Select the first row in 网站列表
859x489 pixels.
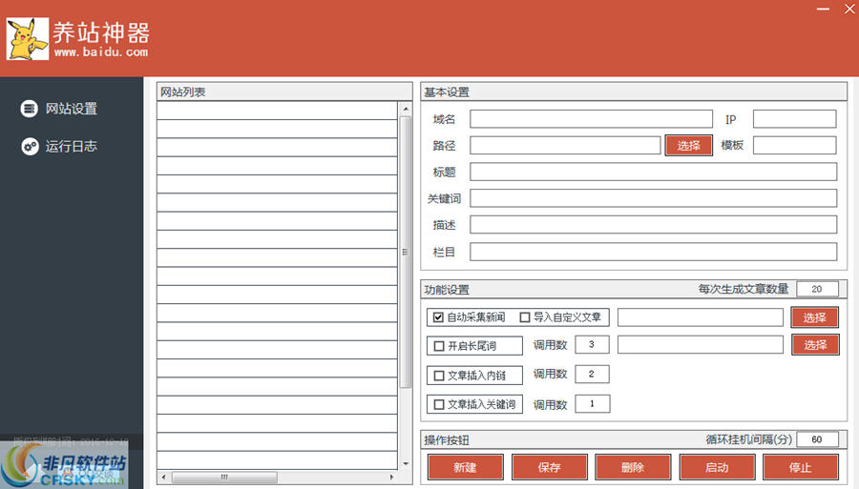tap(277, 111)
